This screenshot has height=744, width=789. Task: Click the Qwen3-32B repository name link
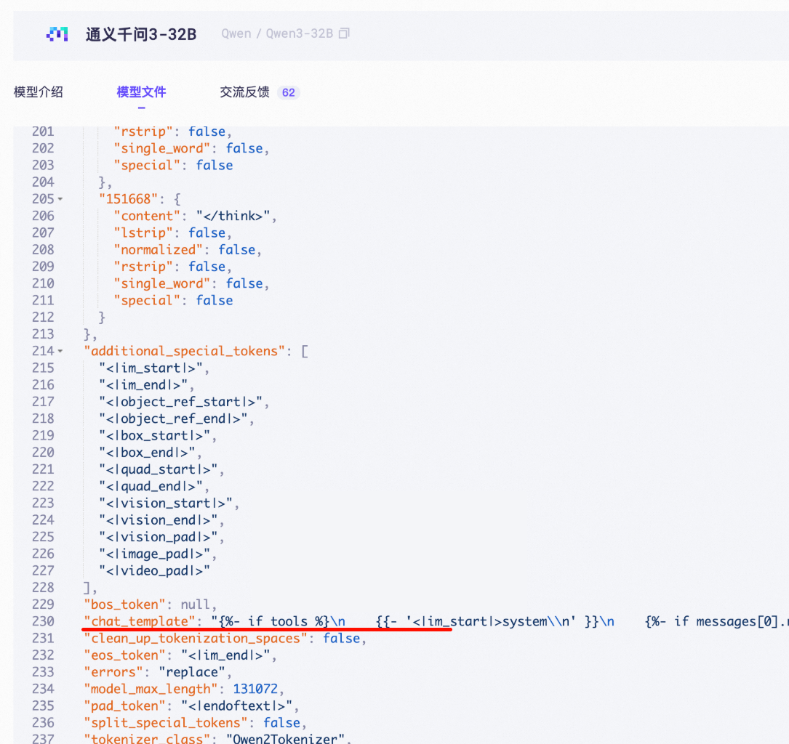coord(300,33)
